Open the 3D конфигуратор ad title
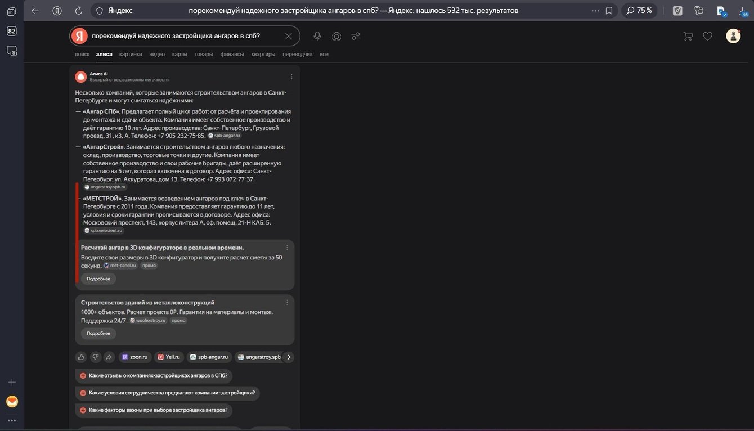Viewport: 754px width, 431px height. tap(162, 248)
